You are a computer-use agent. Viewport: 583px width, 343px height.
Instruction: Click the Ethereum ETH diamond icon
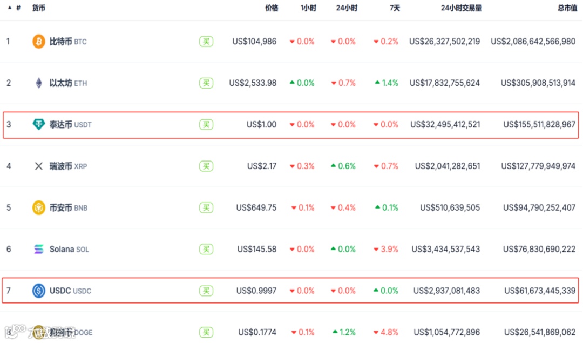pos(39,83)
